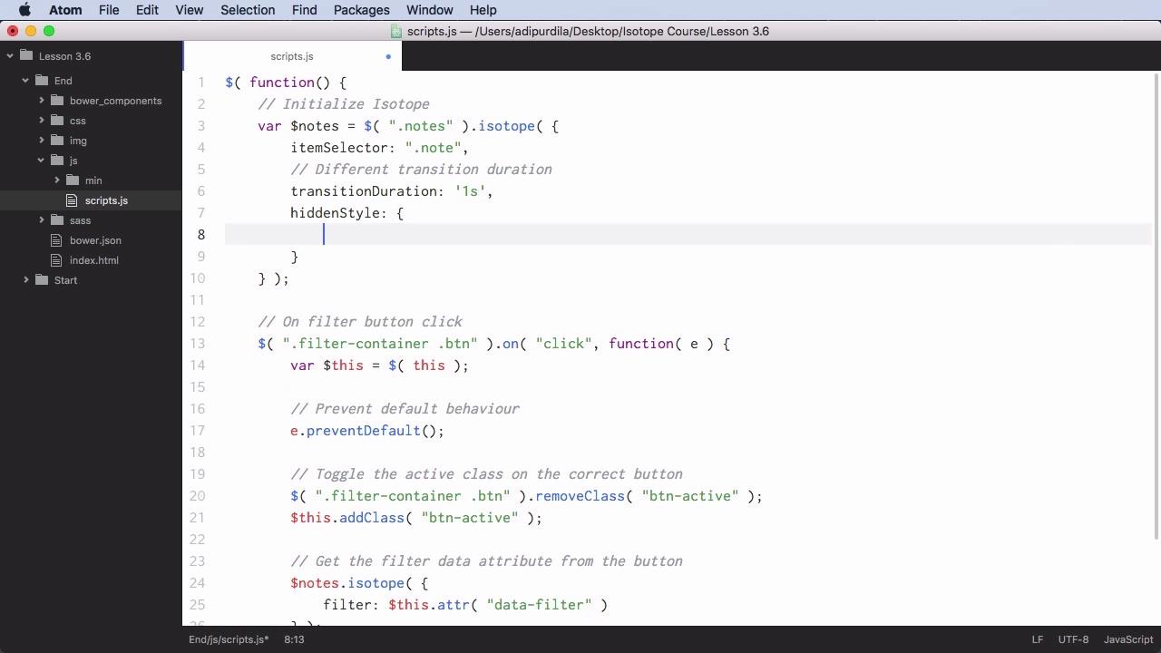Open the File menu
This screenshot has height=653, width=1161.
coord(109,10)
